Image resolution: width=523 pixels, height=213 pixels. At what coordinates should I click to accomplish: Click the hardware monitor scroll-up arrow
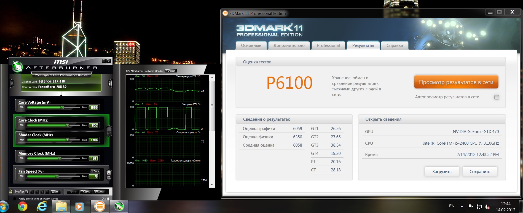(x=212, y=77)
